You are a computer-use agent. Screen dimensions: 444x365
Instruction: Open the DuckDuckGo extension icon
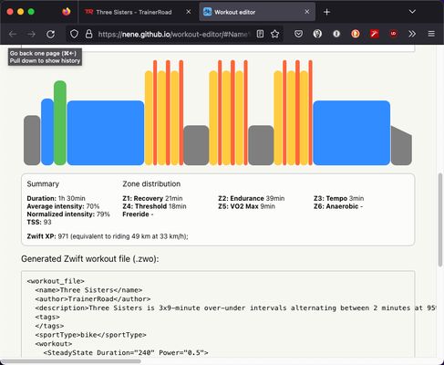[x=356, y=34]
